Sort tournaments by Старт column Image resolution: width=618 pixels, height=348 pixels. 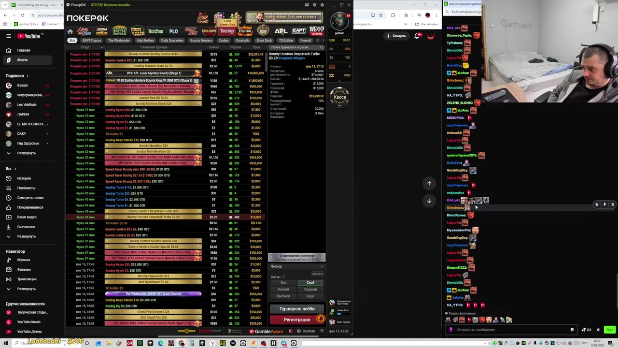(85, 47)
